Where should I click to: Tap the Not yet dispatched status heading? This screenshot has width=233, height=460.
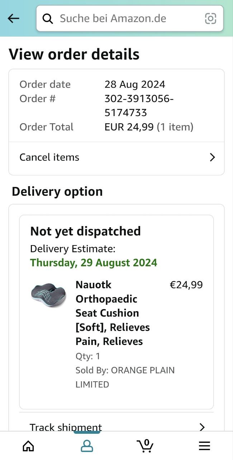85,231
